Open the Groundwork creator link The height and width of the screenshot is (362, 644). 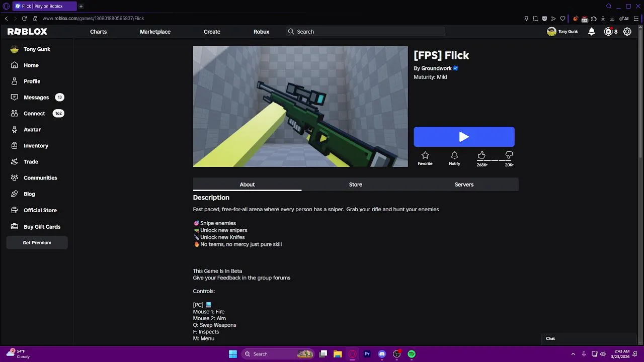pyautogui.click(x=436, y=68)
